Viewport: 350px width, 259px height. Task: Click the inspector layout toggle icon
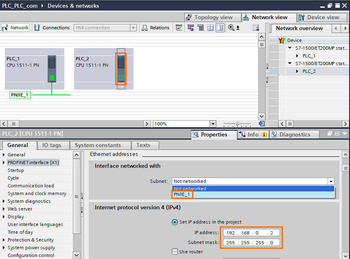click(x=337, y=134)
